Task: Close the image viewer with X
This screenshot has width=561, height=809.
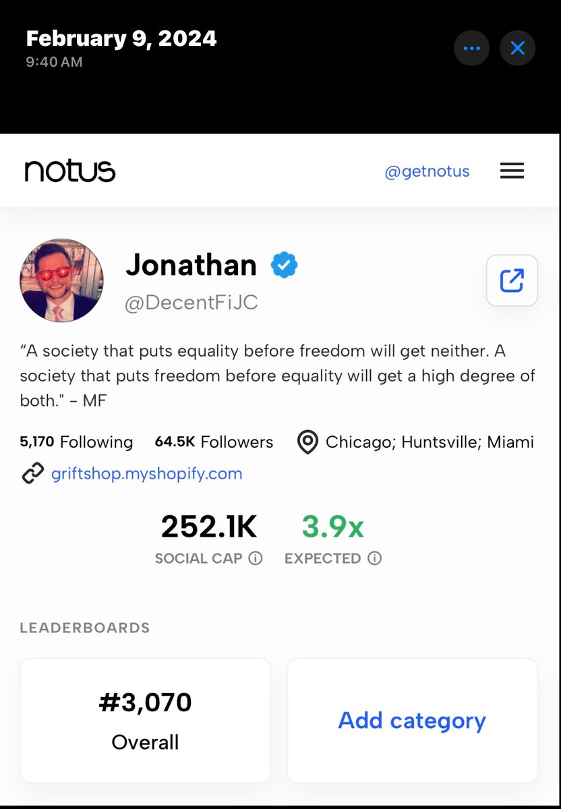Action: pos(517,49)
